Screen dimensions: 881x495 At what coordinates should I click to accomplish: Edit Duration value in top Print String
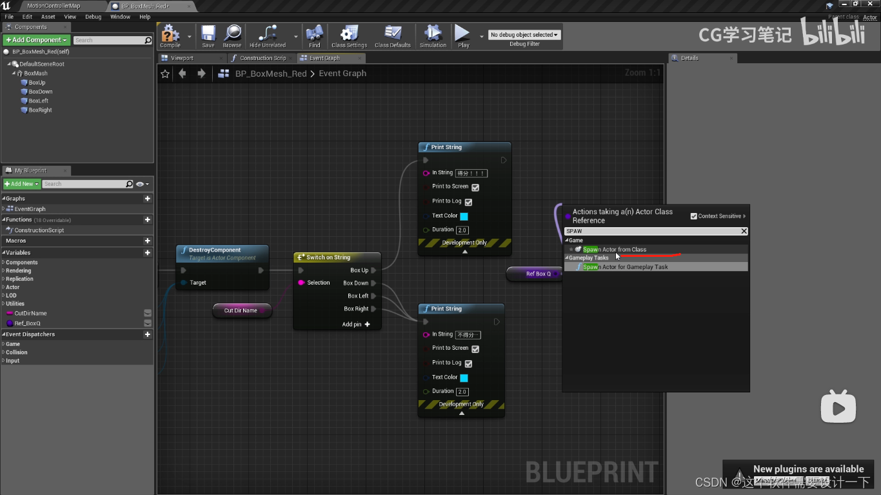(462, 230)
